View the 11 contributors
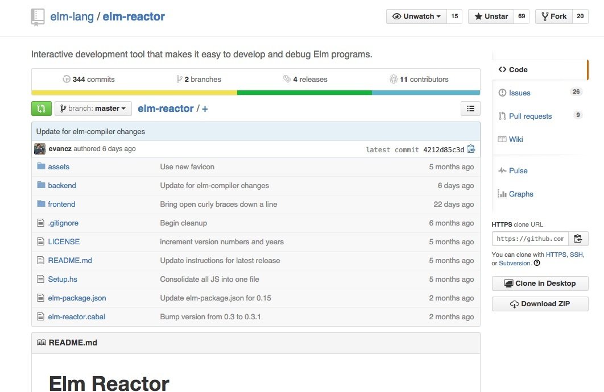Image resolution: width=604 pixels, height=392 pixels. [419, 79]
